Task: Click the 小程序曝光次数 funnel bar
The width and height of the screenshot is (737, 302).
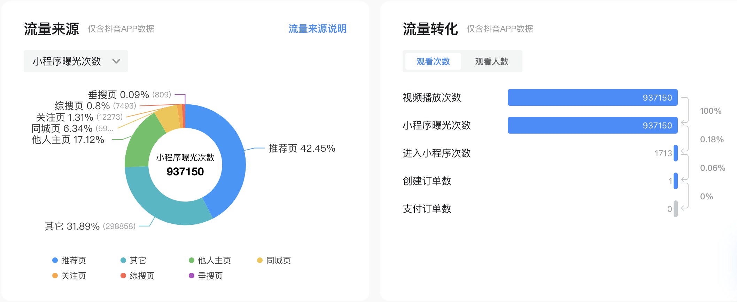Action: [x=592, y=125]
